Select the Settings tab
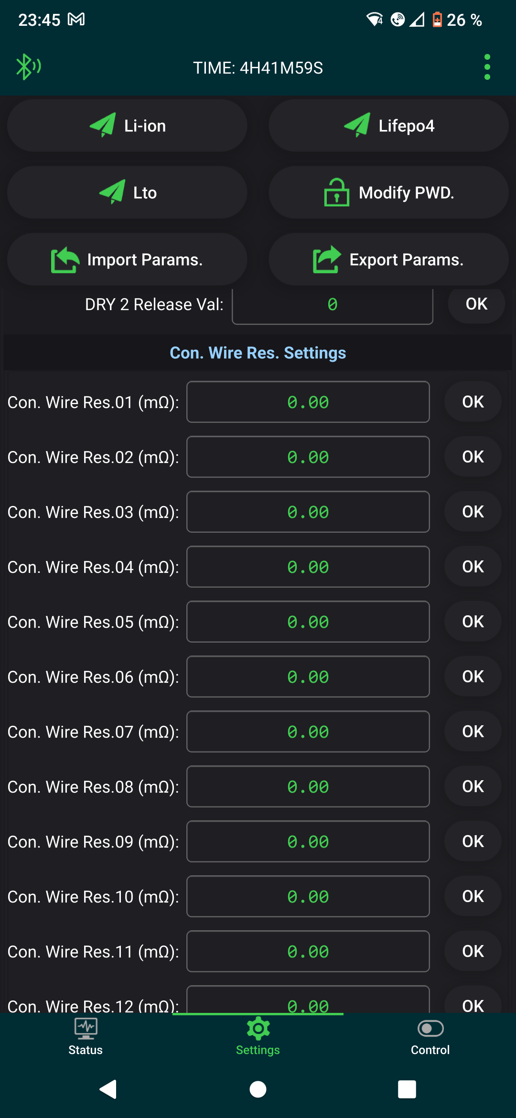Viewport: 516px width, 1118px height. 258,1037
